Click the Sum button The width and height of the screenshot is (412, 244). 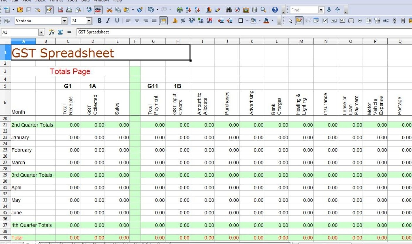click(x=60, y=32)
